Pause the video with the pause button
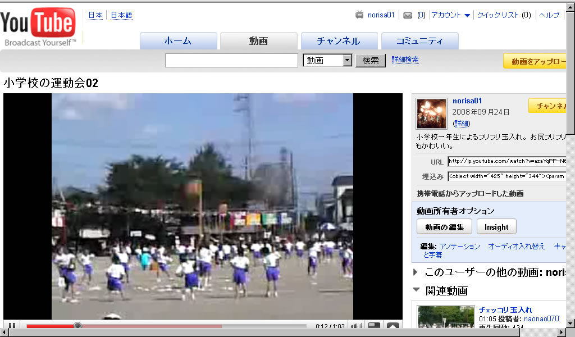 coord(12,325)
